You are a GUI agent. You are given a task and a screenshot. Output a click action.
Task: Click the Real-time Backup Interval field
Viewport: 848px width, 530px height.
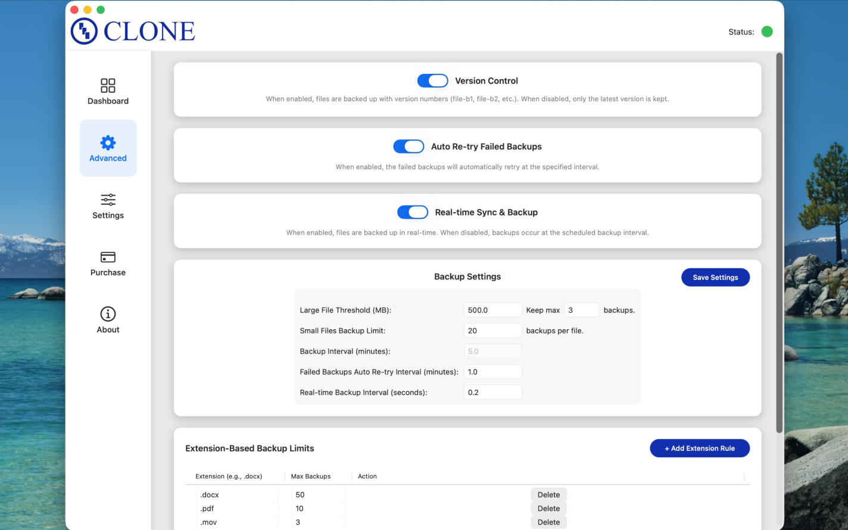[492, 392]
